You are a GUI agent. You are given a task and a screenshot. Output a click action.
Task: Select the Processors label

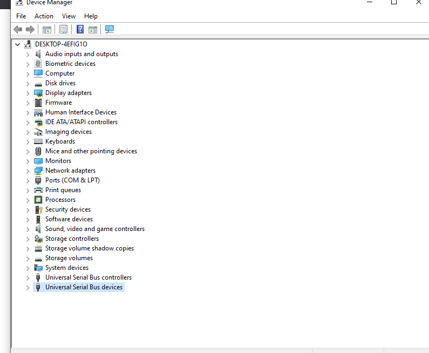(x=60, y=200)
